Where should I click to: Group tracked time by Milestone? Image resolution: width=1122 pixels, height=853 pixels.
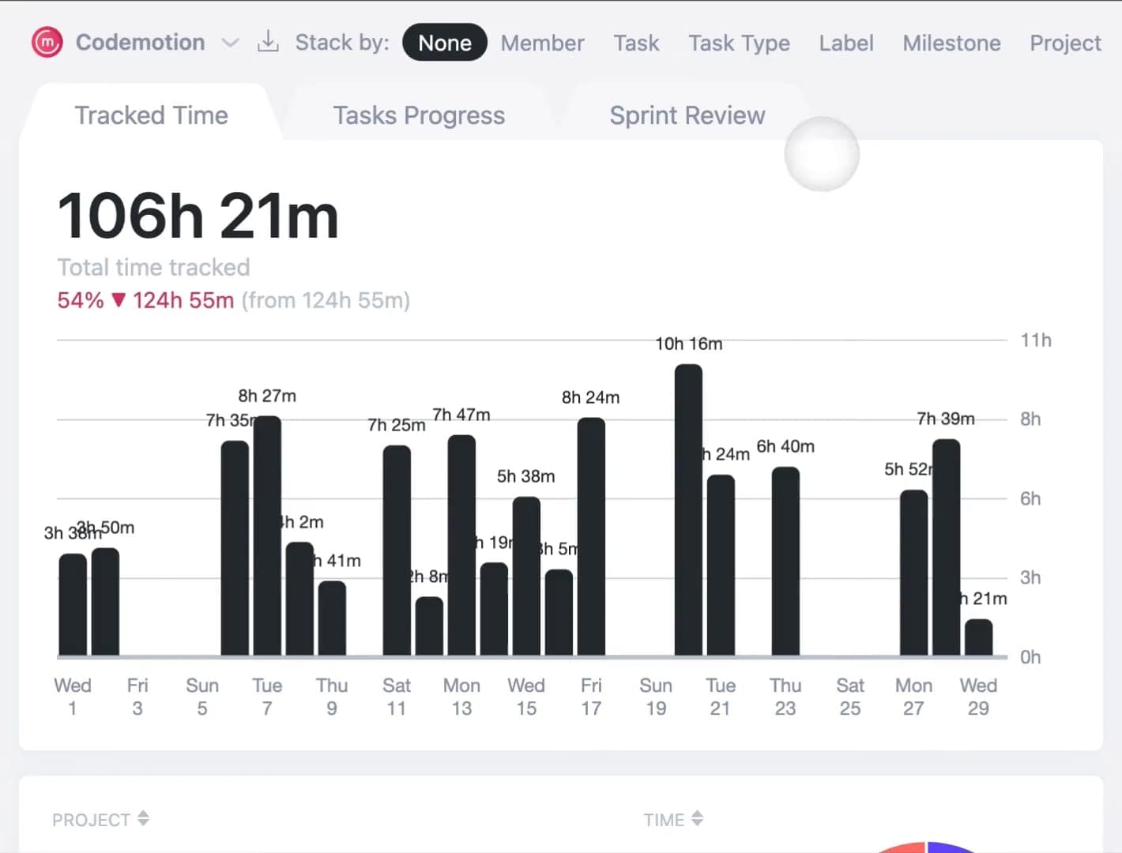(x=951, y=43)
